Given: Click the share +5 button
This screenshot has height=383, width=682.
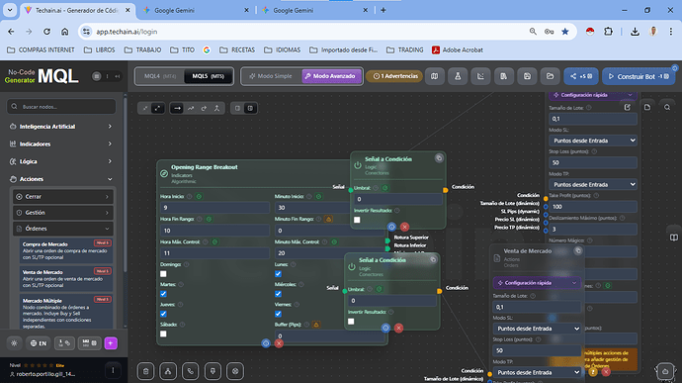Looking at the screenshot, I should (581, 76).
